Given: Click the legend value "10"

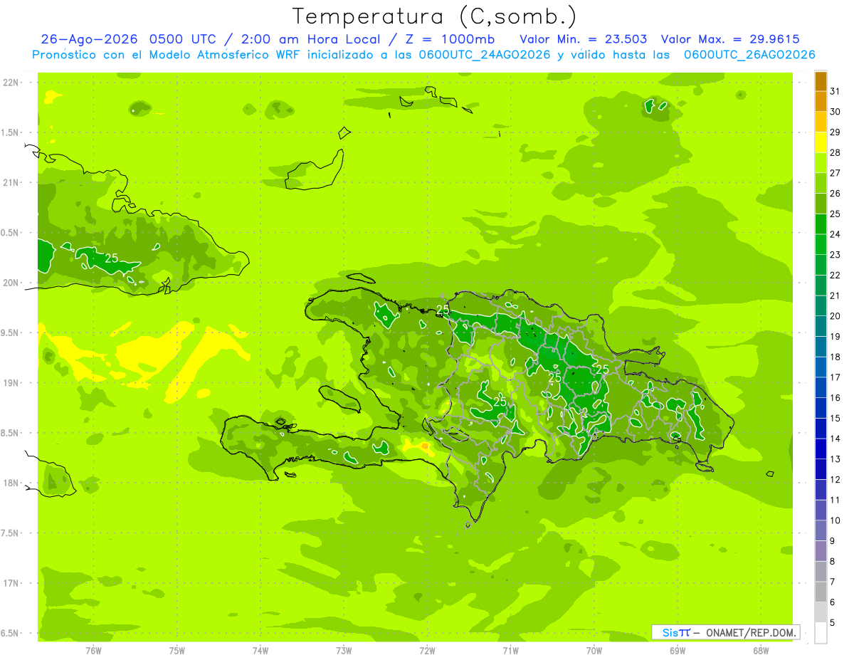Looking at the screenshot, I should click(835, 520).
